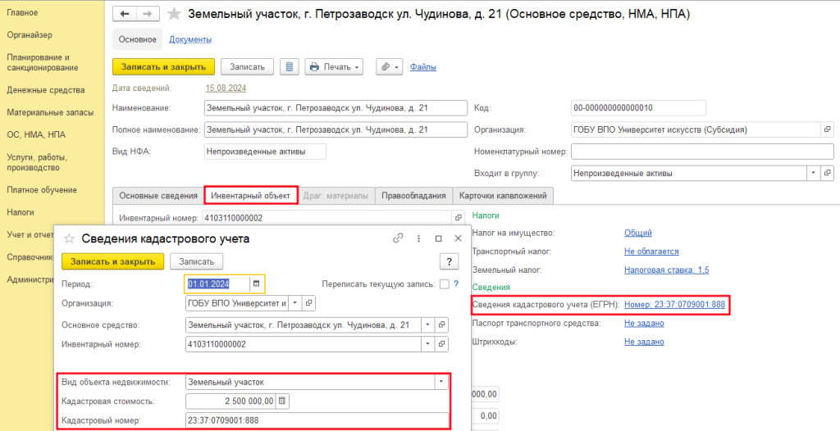Open Материальные запасы section

click(x=50, y=112)
